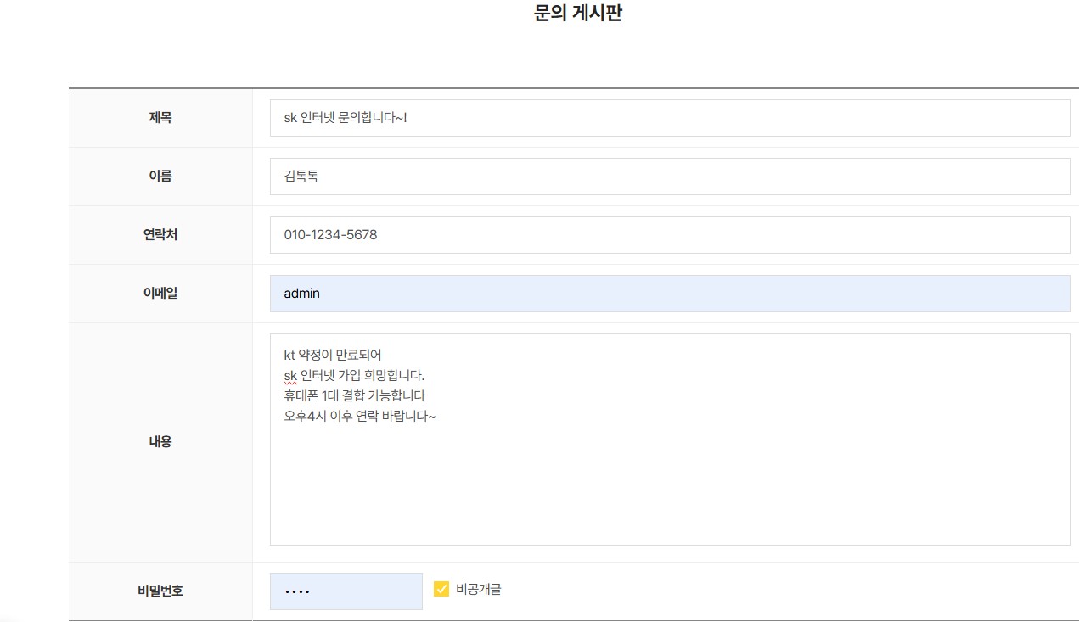Focus the 이름 field containing 김톡톡

669,177
